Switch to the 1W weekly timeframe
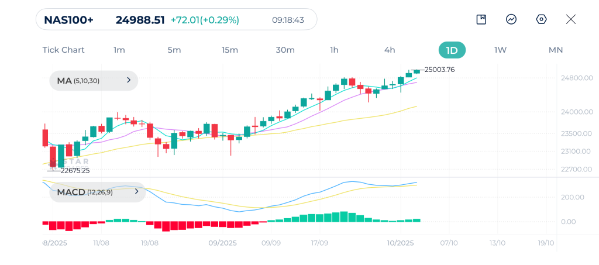Screen dimensions: 599x265 click(x=500, y=50)
